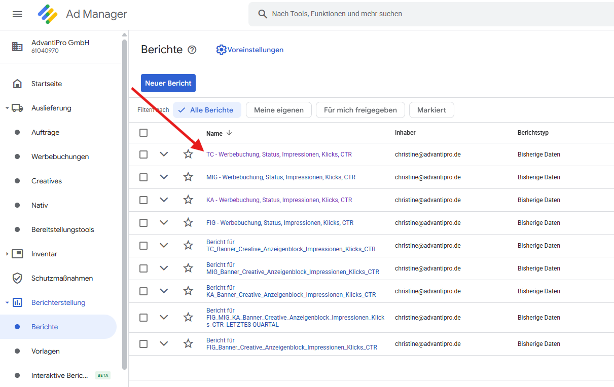Click the Startseite home icon
This screenshot has height=387, width=614.
click(x=17, y=84)
